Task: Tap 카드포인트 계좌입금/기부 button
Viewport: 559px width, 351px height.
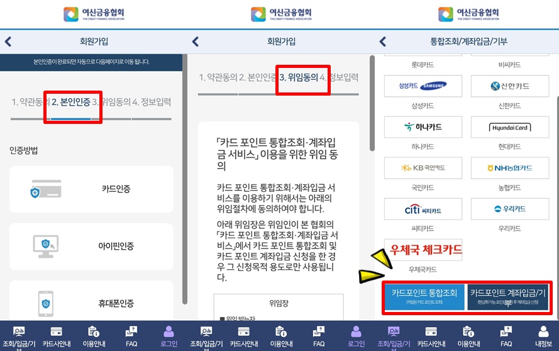Action: pyautogui.click(x=508, y=297)
